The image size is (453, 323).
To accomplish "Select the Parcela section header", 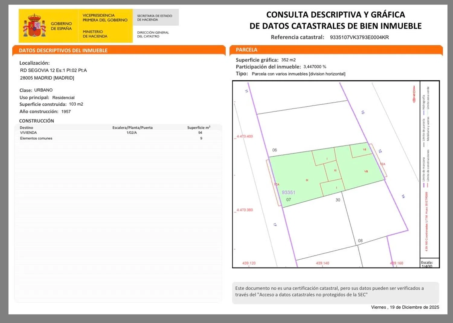I will coord(246,50).
